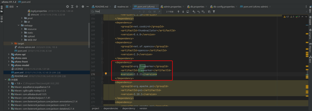This screenshot has height=111, width=312.
Task: Collapse the webapp folder
Action: pyautogui.click(x=18, y=25)
